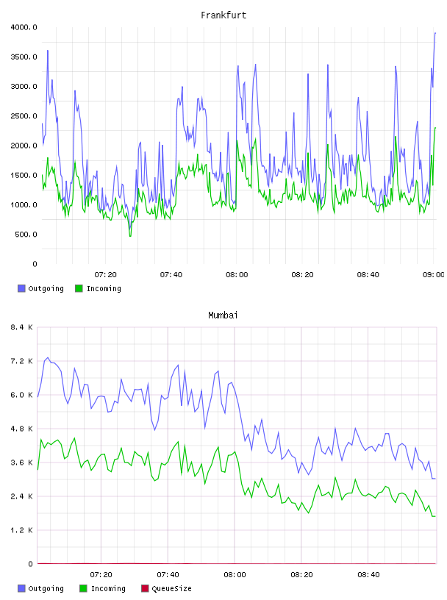Click the 08:20 time label in Mumbai chart

click(x=301, y=575)
